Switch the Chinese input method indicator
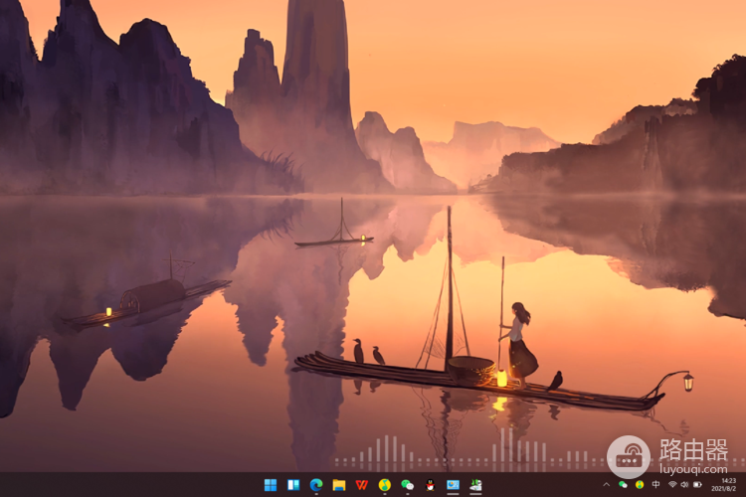The width and height of the screenshot is (746, 497). pyautogui.click(x=656, y=484)
